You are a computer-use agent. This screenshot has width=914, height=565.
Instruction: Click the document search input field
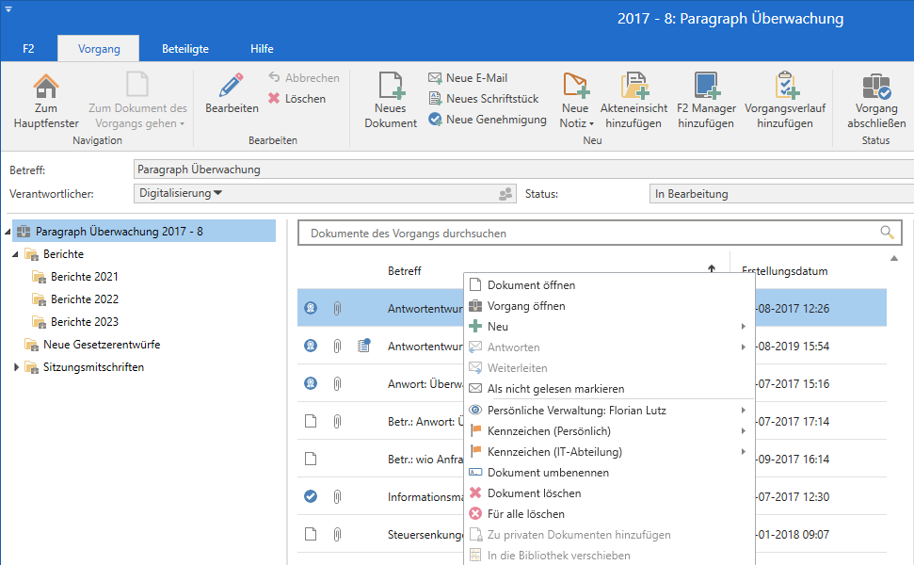584,233
